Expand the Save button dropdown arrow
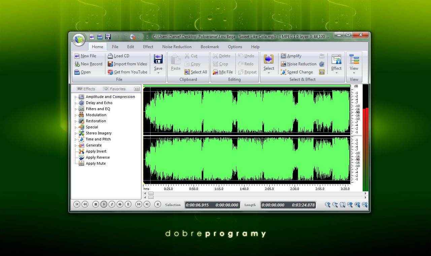431x256 pixels. [158, 72]
